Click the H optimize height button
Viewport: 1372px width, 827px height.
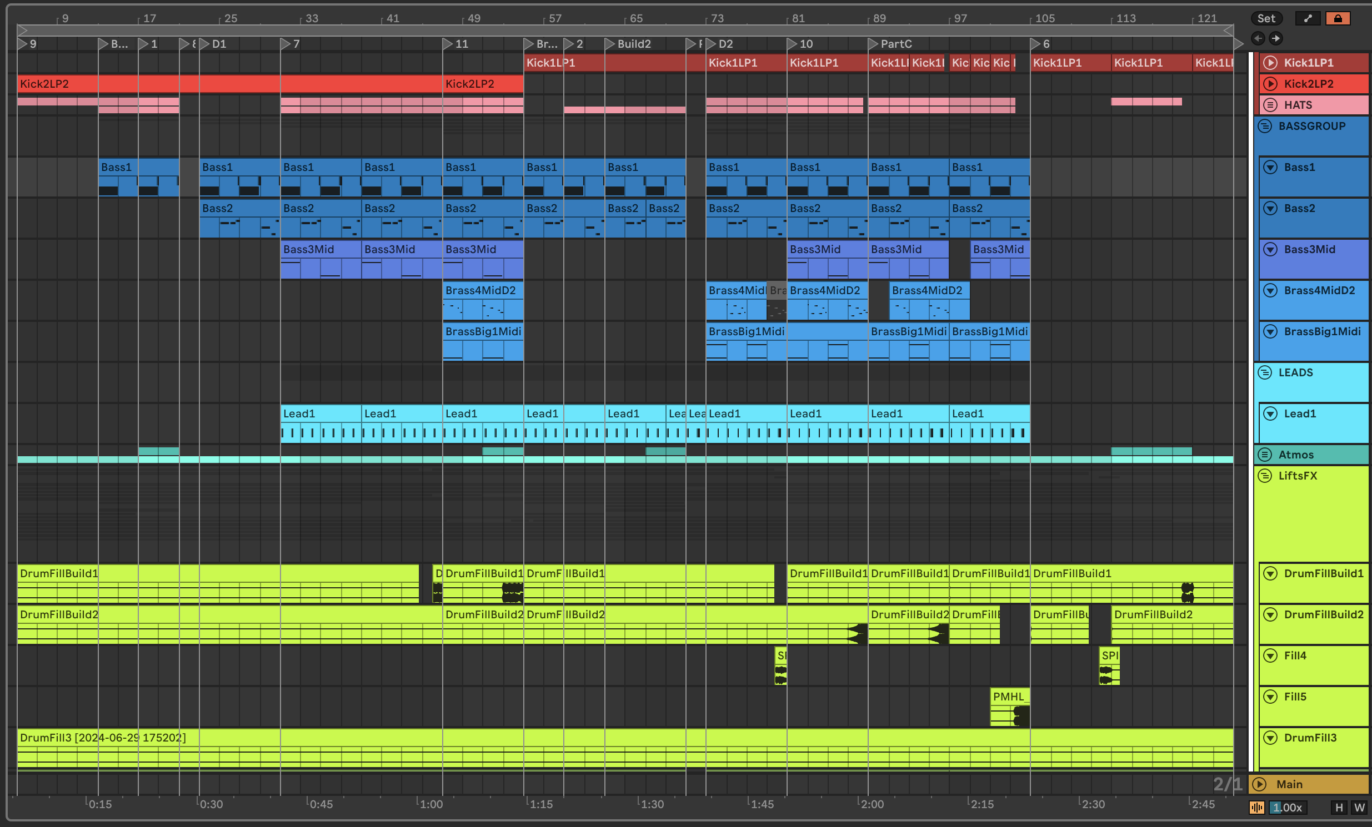(x=1339, y=808)
